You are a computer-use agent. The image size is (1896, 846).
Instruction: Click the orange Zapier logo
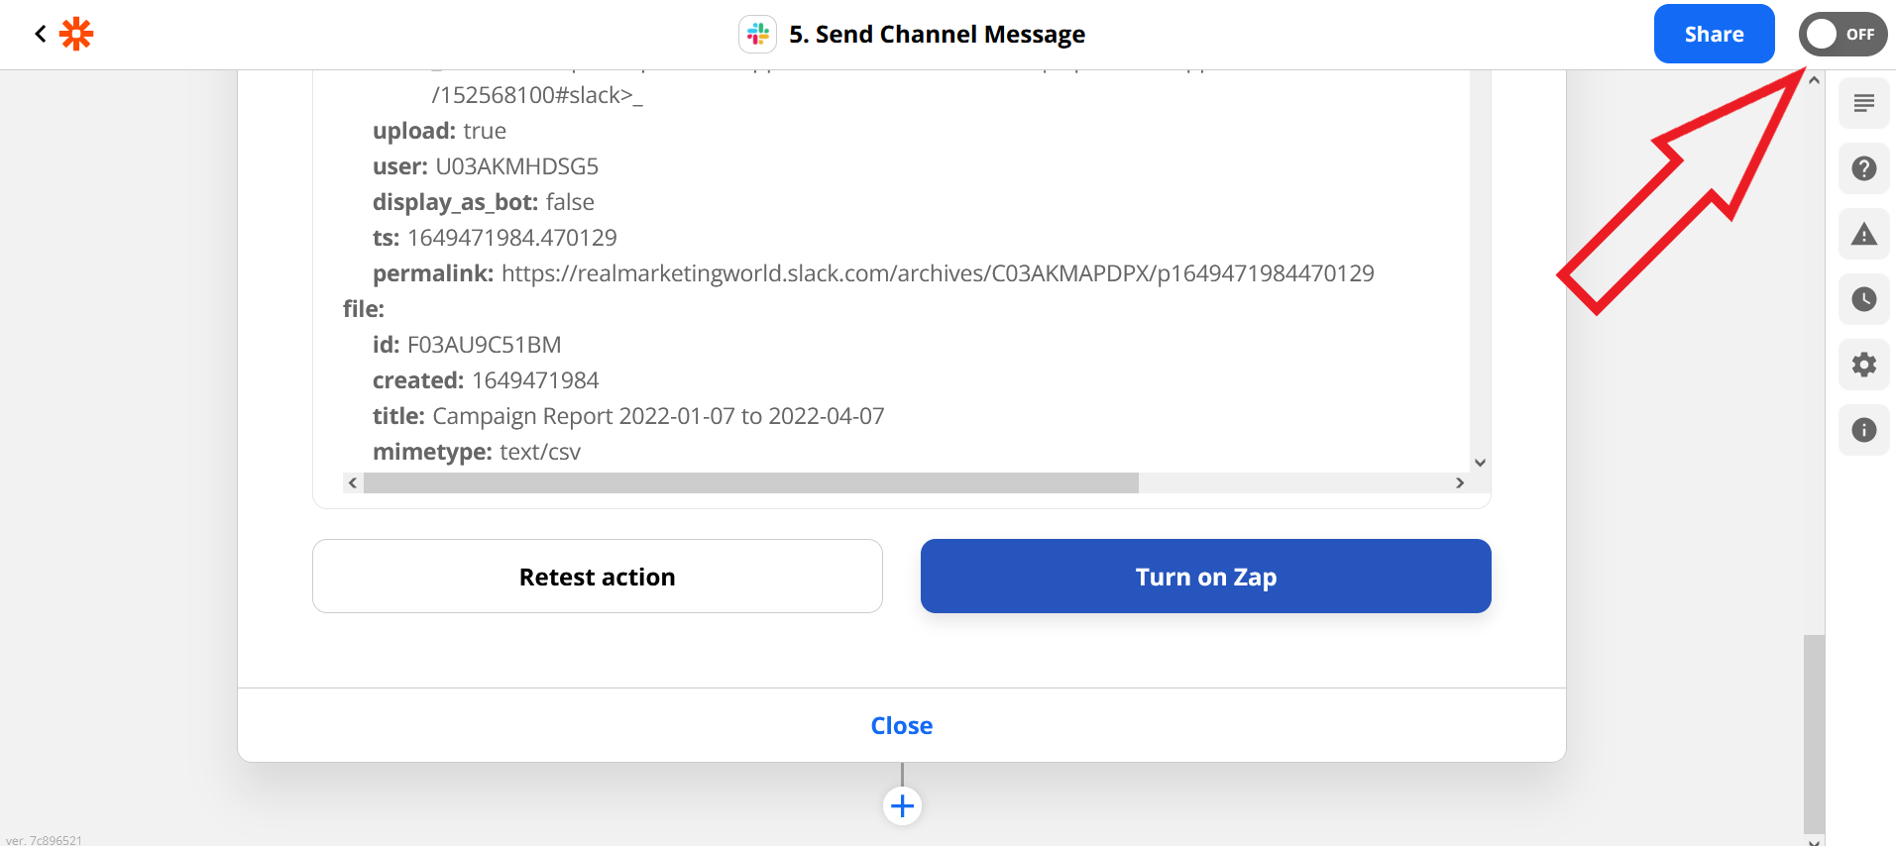pos(76,34)
